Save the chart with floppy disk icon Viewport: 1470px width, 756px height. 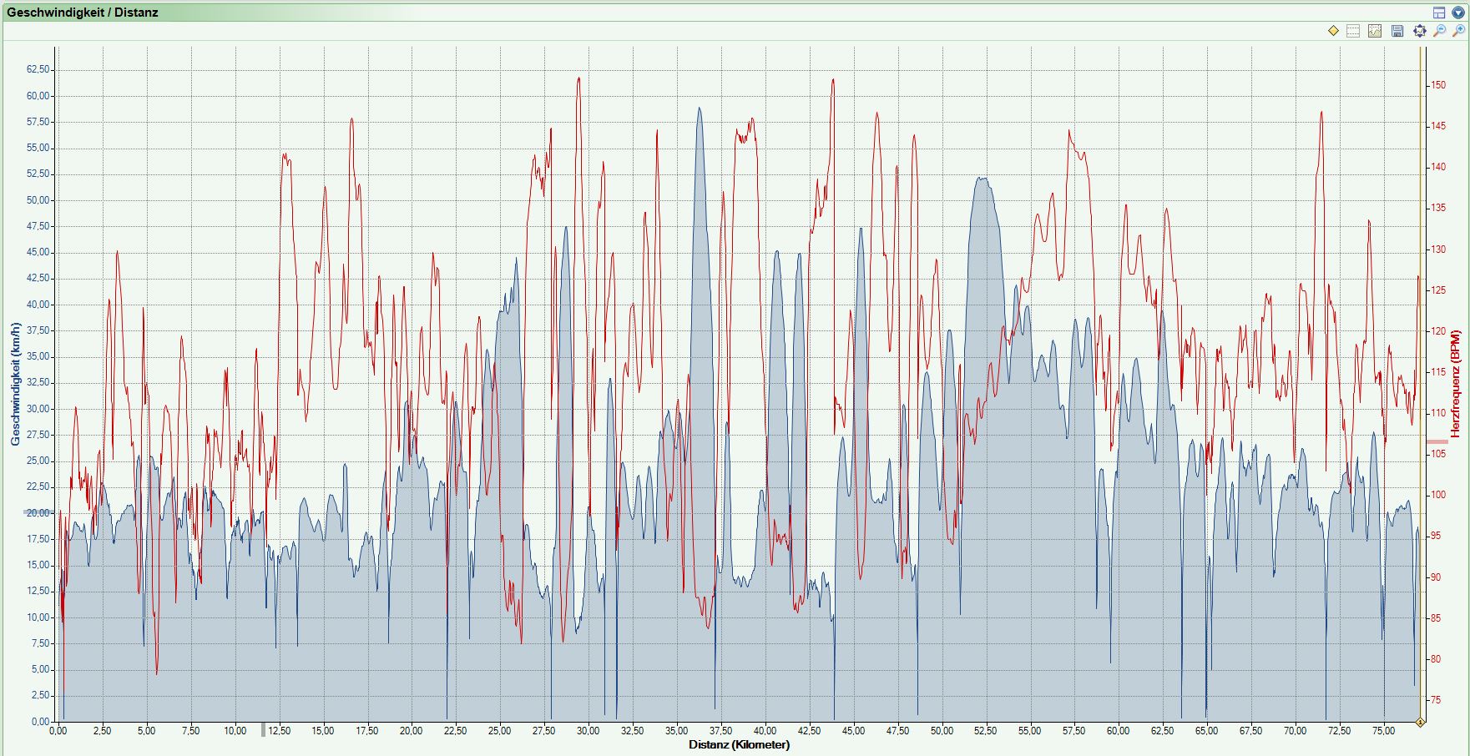point(1397,31)
